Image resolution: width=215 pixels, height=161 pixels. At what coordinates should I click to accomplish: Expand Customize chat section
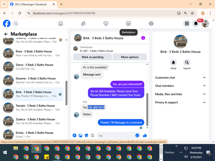click(180, 78)
